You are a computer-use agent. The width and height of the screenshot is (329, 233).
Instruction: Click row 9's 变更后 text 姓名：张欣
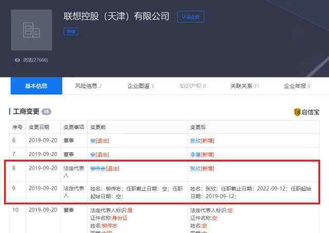point(204,188)
